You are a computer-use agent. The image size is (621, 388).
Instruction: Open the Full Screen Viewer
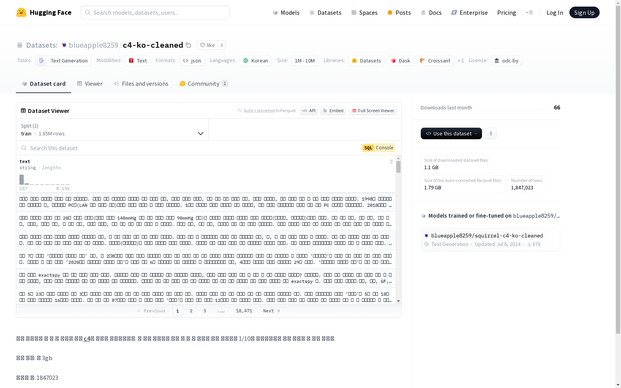point(373,111)
